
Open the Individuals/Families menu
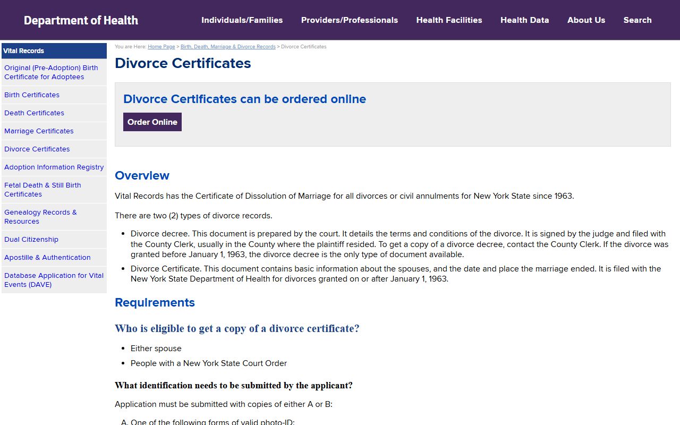tap(242, 20)
